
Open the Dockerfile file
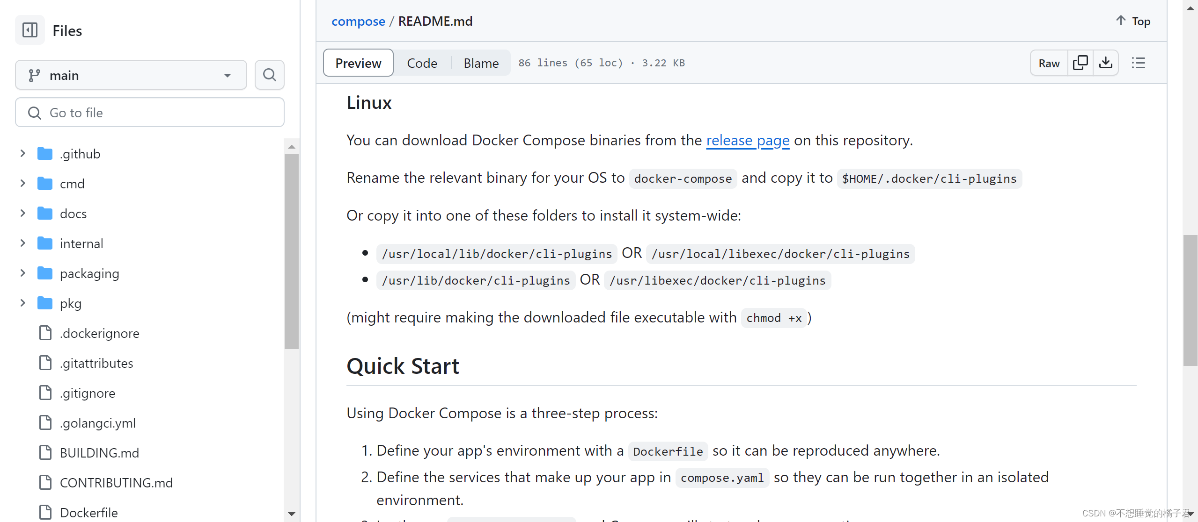89,513
